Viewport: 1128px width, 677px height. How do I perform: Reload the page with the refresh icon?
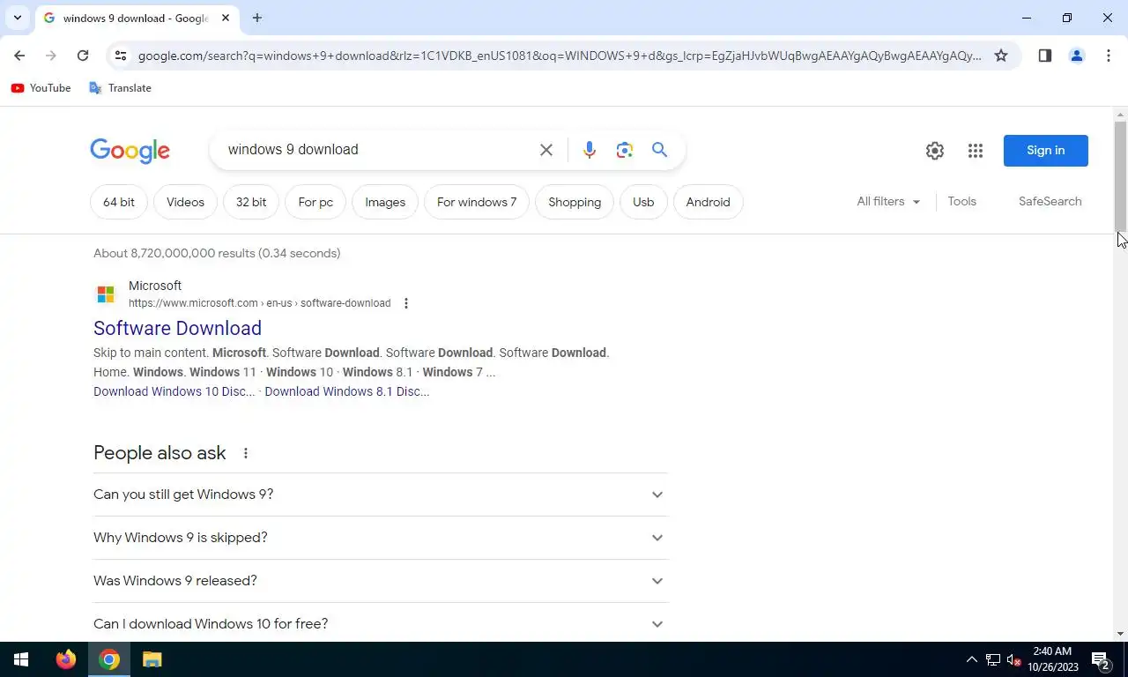[83, 56]
